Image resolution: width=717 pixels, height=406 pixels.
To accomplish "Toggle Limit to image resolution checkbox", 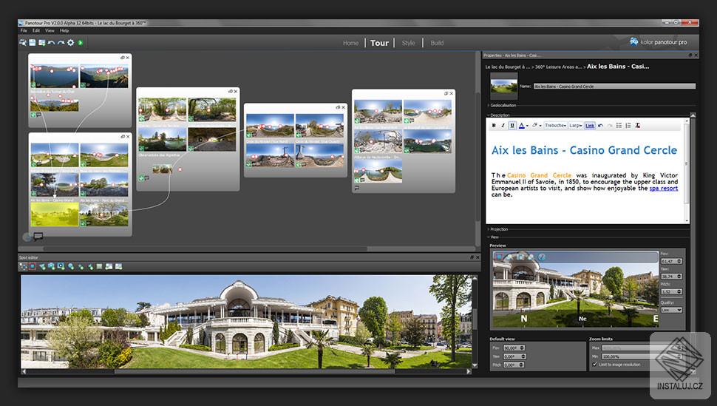I will [594, 365].
